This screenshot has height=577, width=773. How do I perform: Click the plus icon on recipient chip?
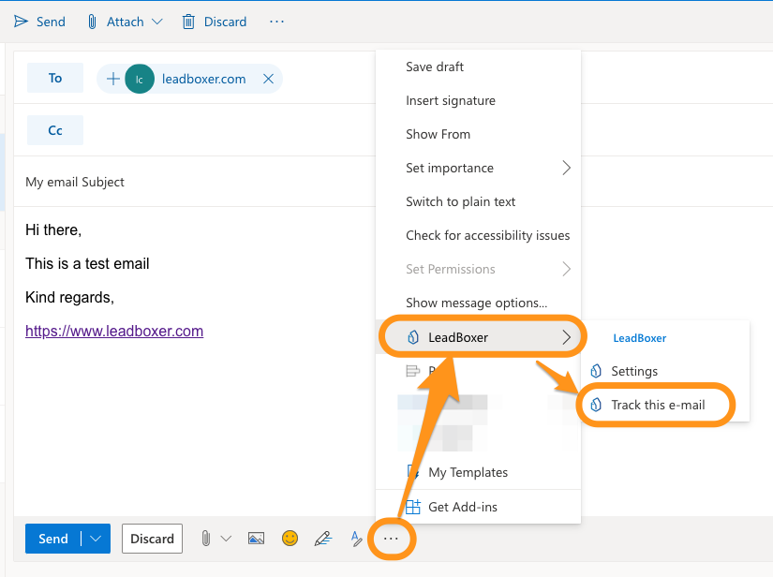pyautogui.click(x=113, y=79)
